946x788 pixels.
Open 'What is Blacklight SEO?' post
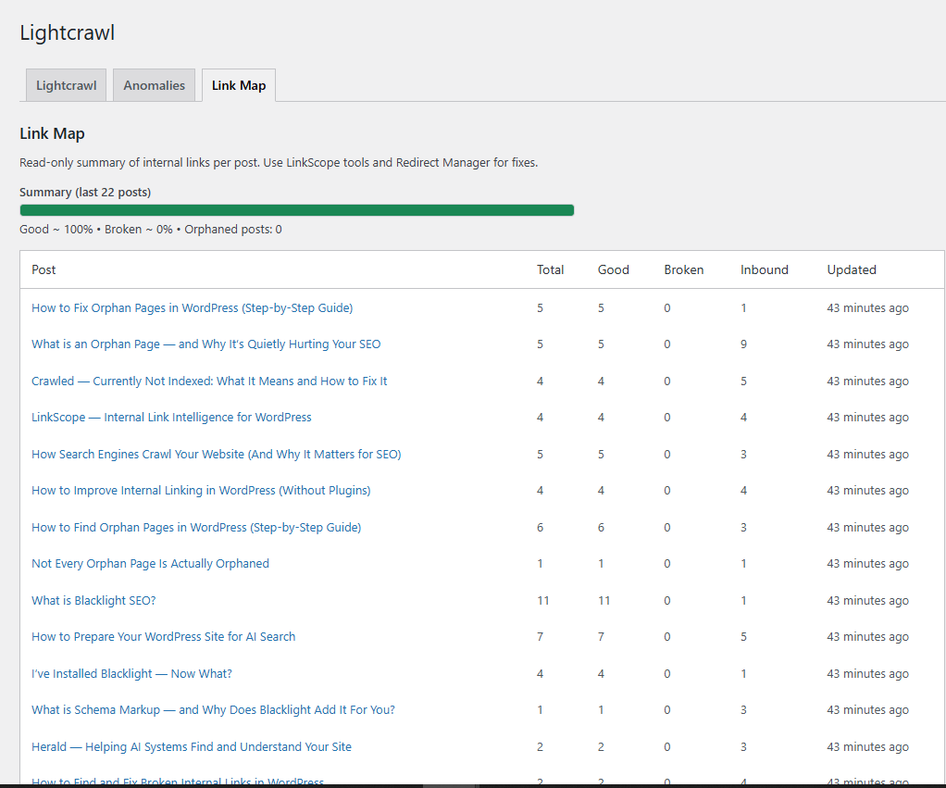pyautogui.click(x=93, y=600)
